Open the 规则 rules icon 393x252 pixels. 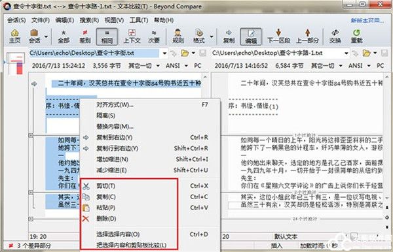point(178,36)
